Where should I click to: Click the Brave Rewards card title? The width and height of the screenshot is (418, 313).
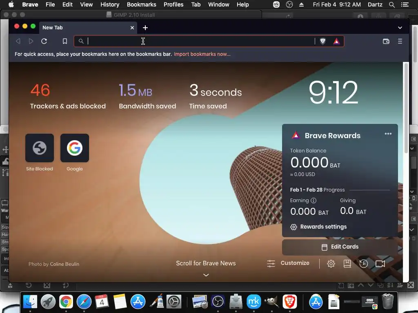tap(332, 136)
